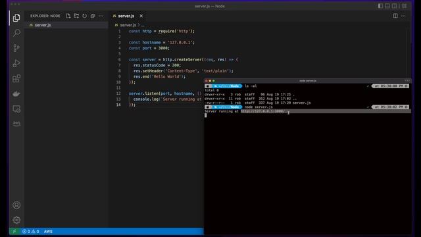The width and height of the screenshot is (421, 237).
Task: Click '127.0.0.1' hostname string in code
Action: click(x=180, y=42)
